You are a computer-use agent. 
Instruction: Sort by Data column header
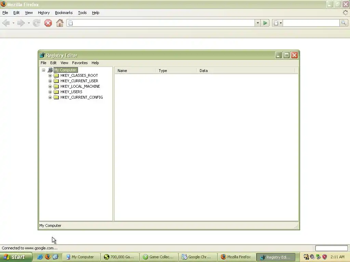pyautogui.click(x=245, y=71)
